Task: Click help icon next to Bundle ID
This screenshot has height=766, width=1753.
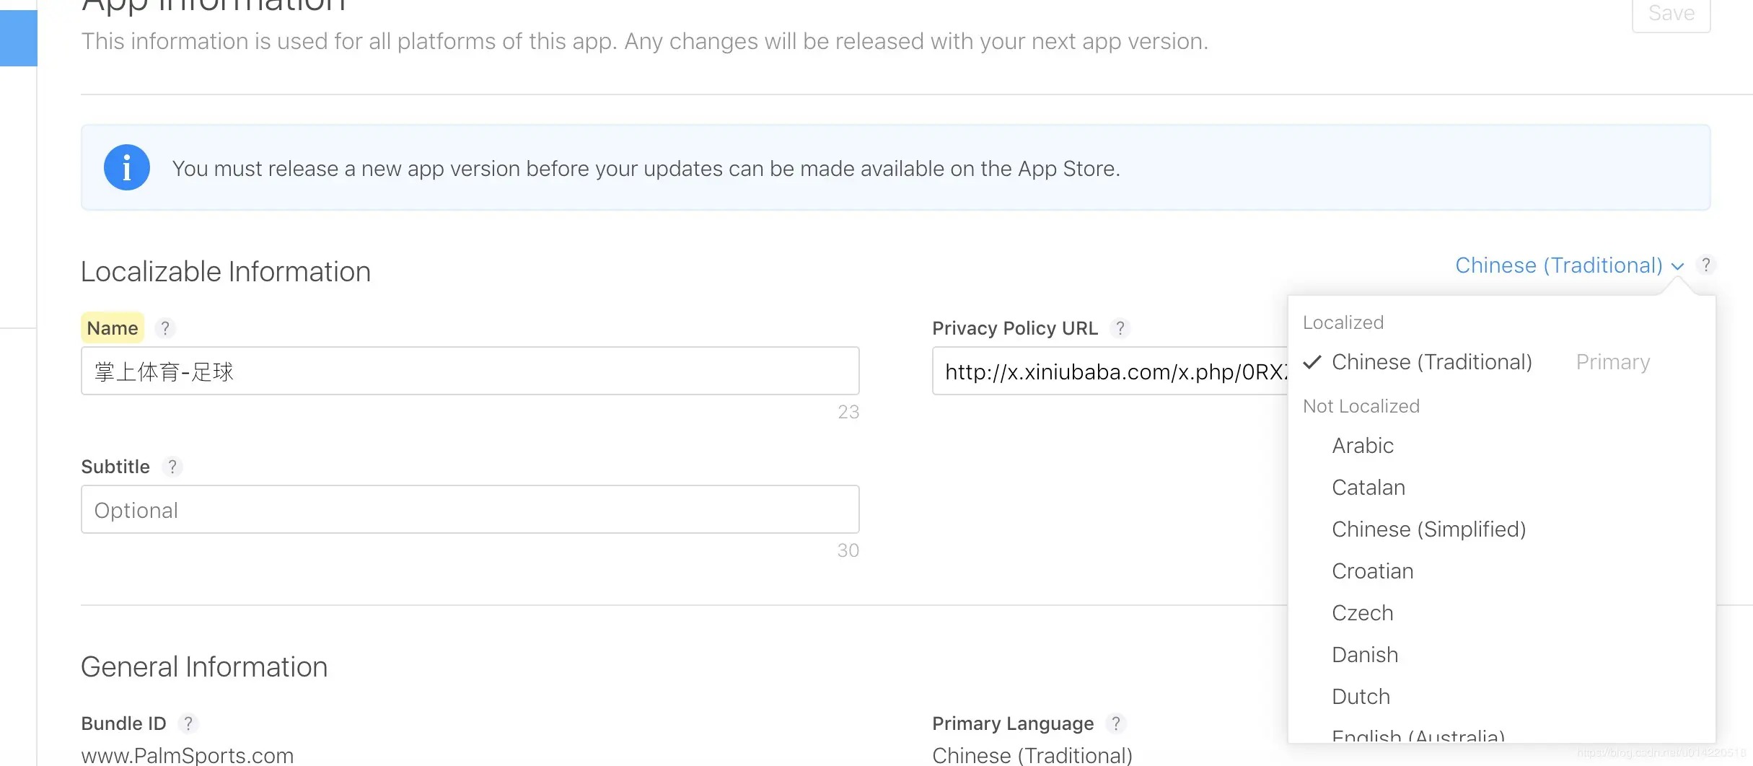Action: pos(188,723)
